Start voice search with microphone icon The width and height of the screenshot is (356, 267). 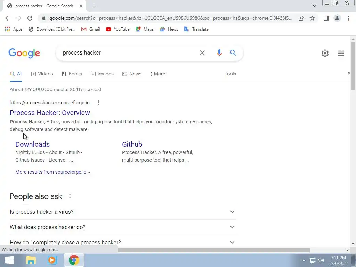point(219,53)
